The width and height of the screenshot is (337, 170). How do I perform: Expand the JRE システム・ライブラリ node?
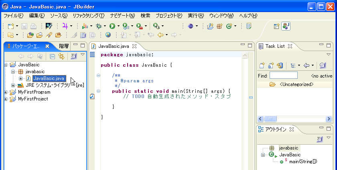click(x=13, y=85)
